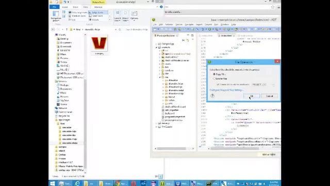This screenshot has width=330, height=186.
Task: Click the green Run button in ADT toolbar
Action: tap(209, 29)
